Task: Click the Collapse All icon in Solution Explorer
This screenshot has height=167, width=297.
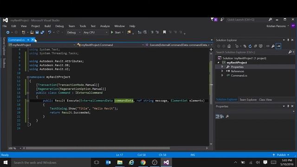Action: (x=255, y=46)
